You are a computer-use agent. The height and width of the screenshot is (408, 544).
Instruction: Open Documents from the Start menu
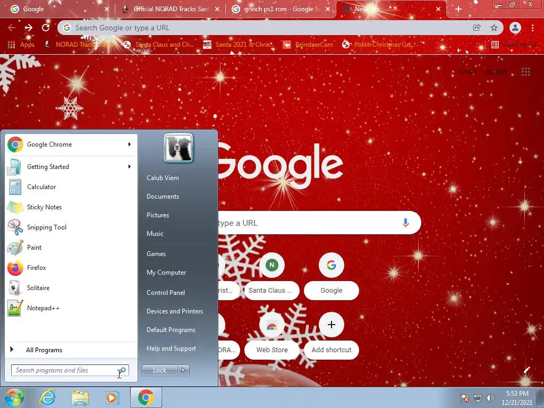[x=163, y=197]
